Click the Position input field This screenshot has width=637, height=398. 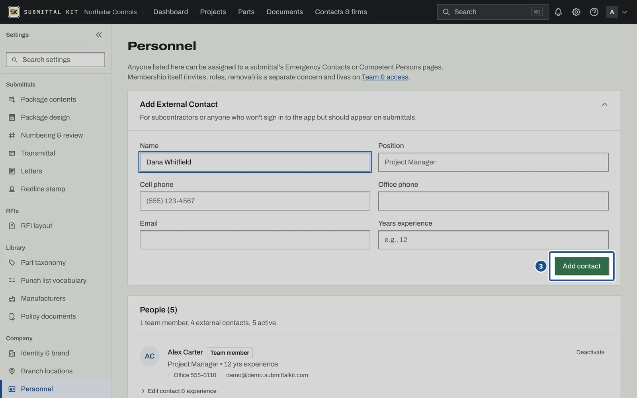493,162
